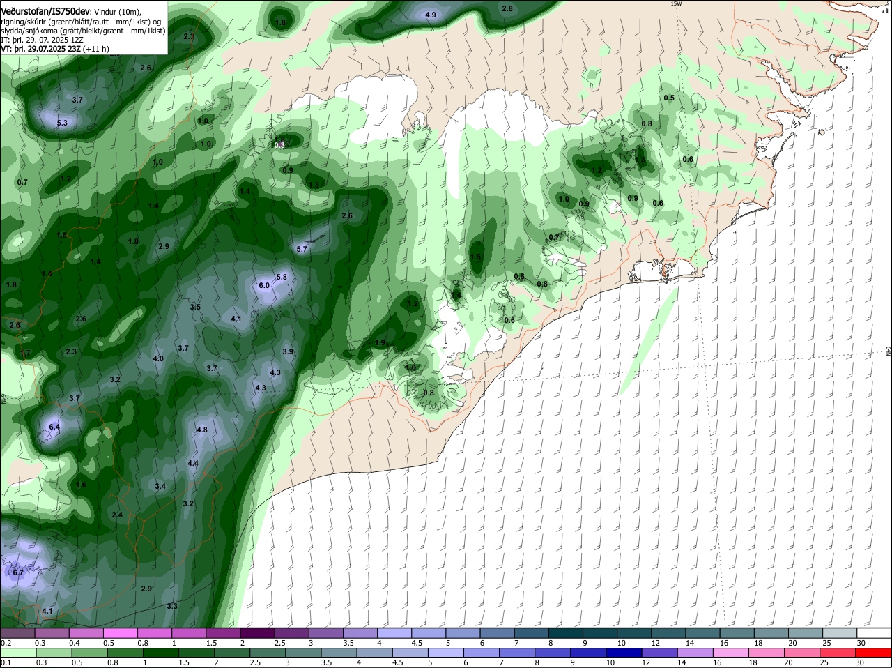Viewport: 892px width, 668px height.
Task: Click the 6.7 precipitation value
Action: [x=18, y=572]
